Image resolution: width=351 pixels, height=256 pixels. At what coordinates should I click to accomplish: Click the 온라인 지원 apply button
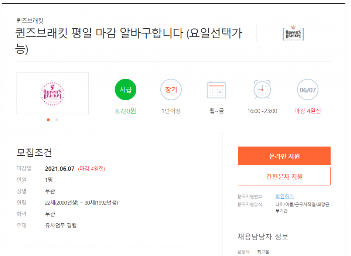tap(284, 156)
